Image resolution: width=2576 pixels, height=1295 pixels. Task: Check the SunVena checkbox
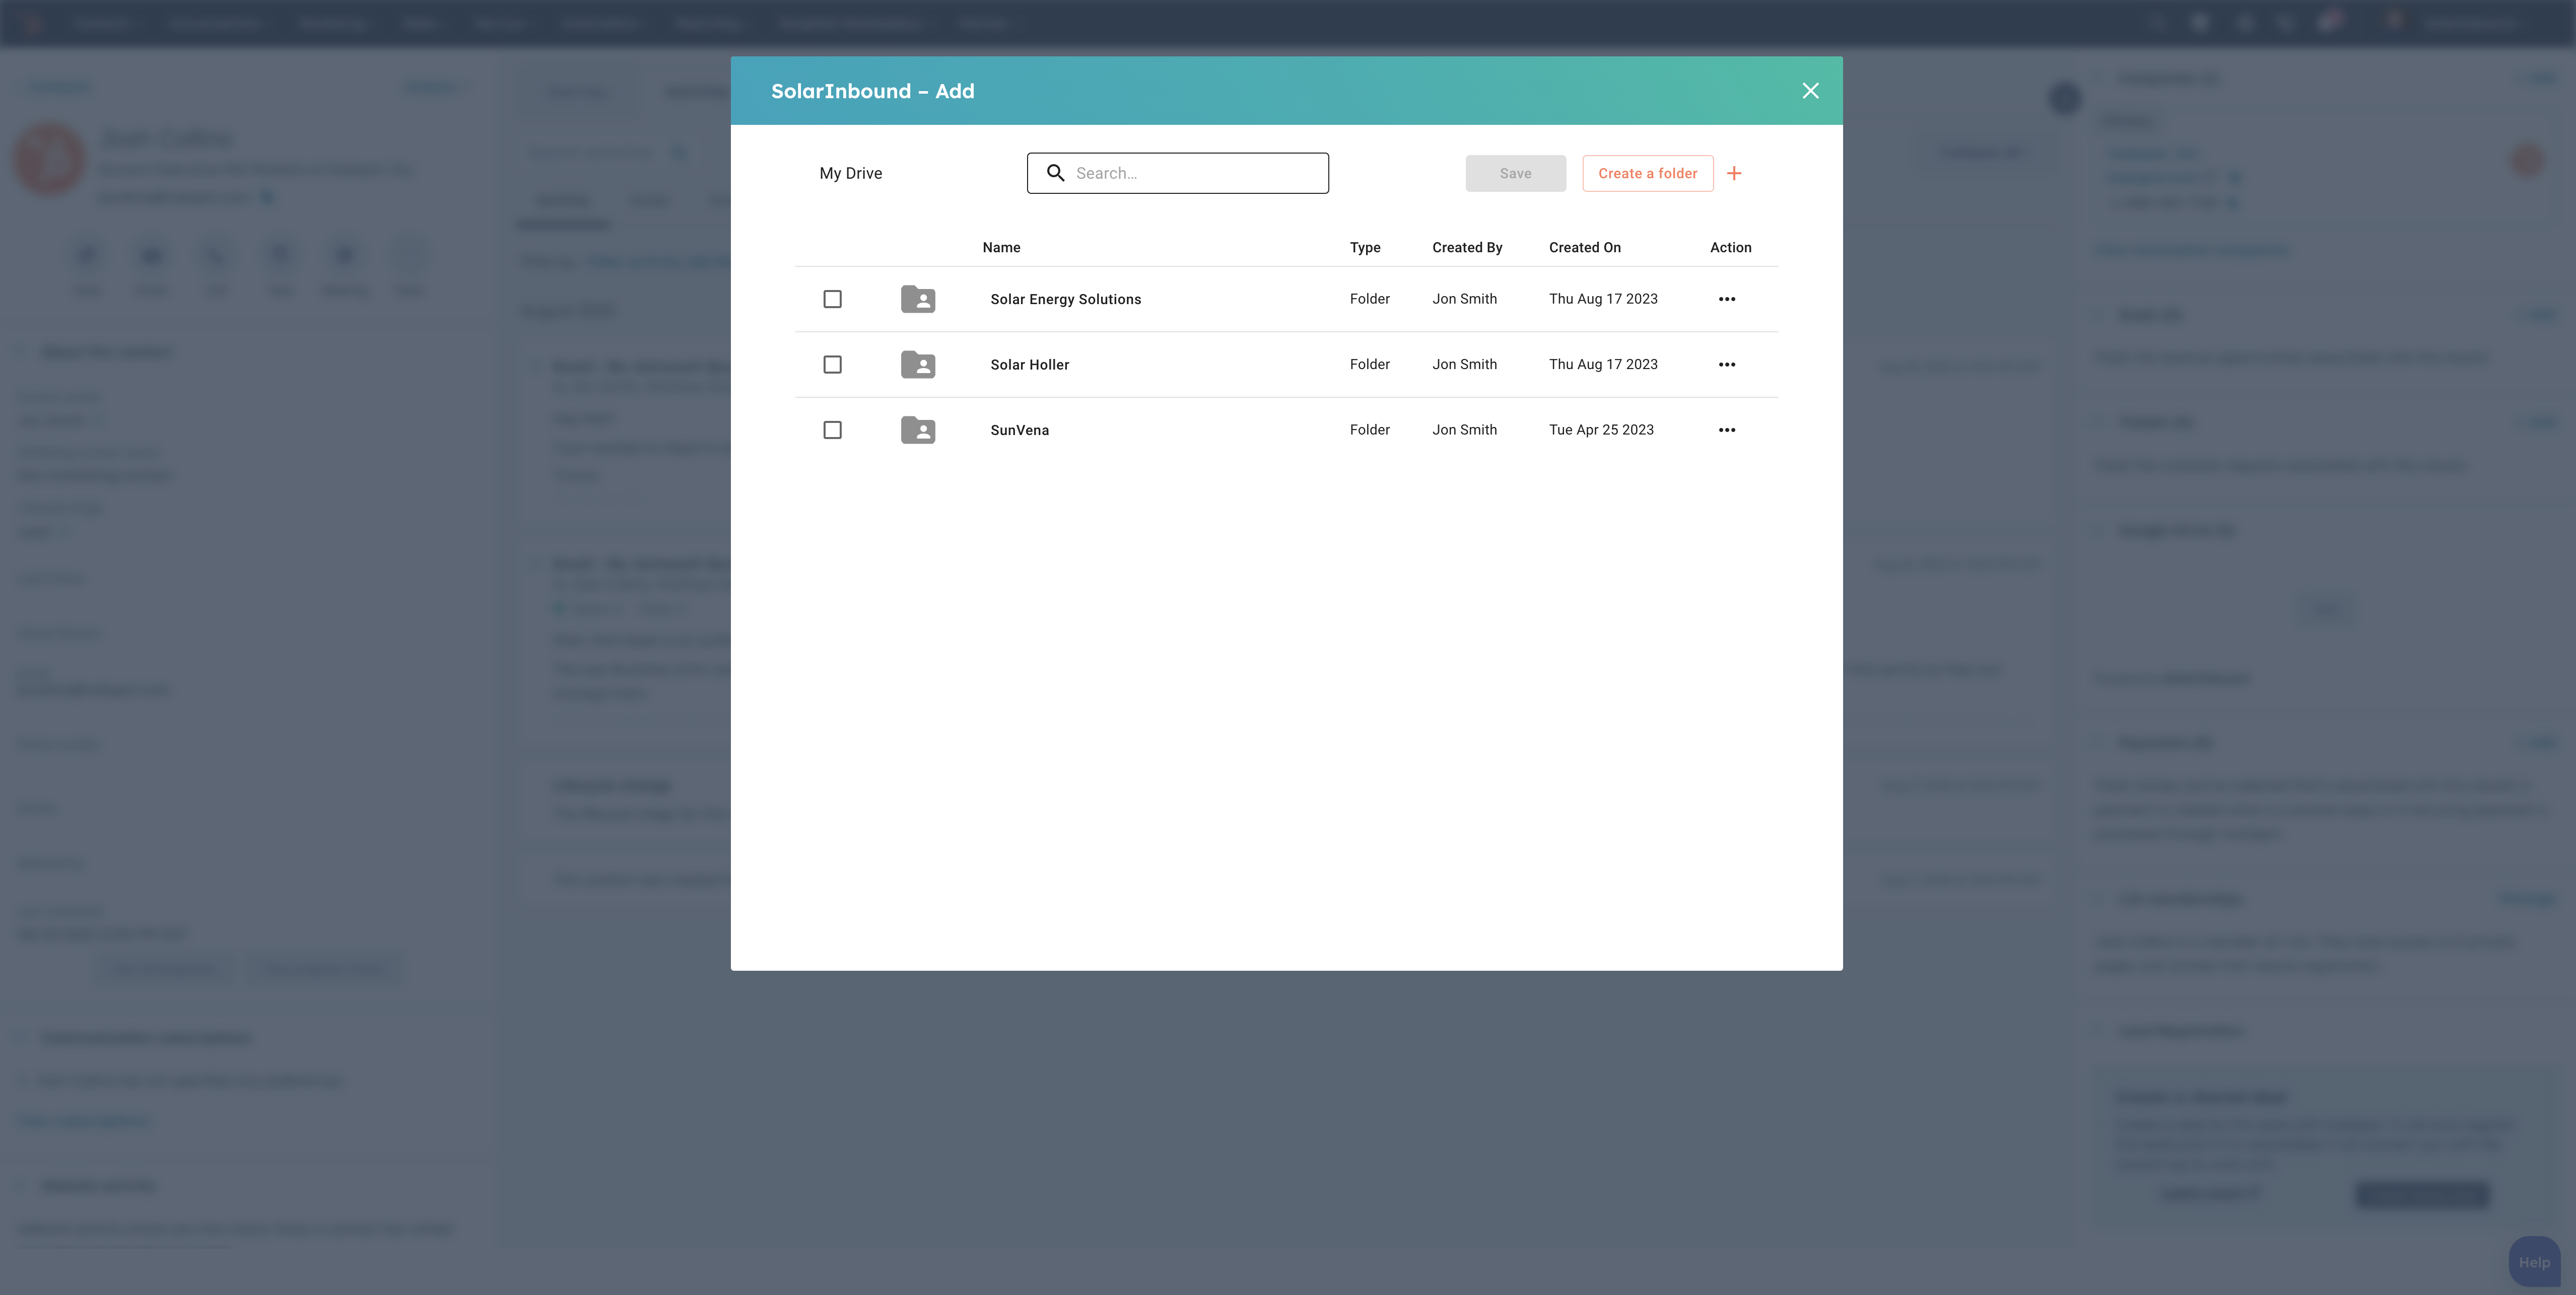(x=832, y=429)
